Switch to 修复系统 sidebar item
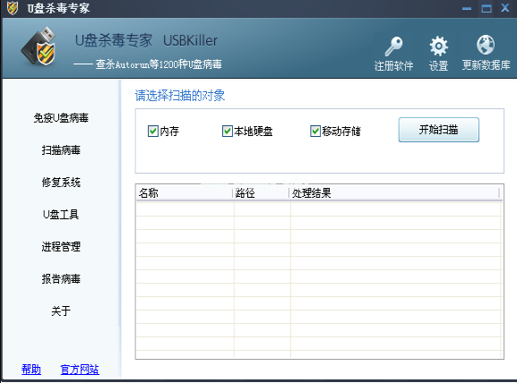Screen dimensions: 517x383 click(x=61, y=183)
